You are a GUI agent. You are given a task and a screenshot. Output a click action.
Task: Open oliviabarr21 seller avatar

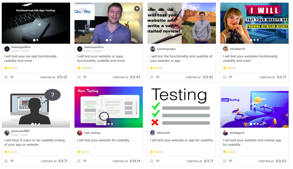click(225, 49)
